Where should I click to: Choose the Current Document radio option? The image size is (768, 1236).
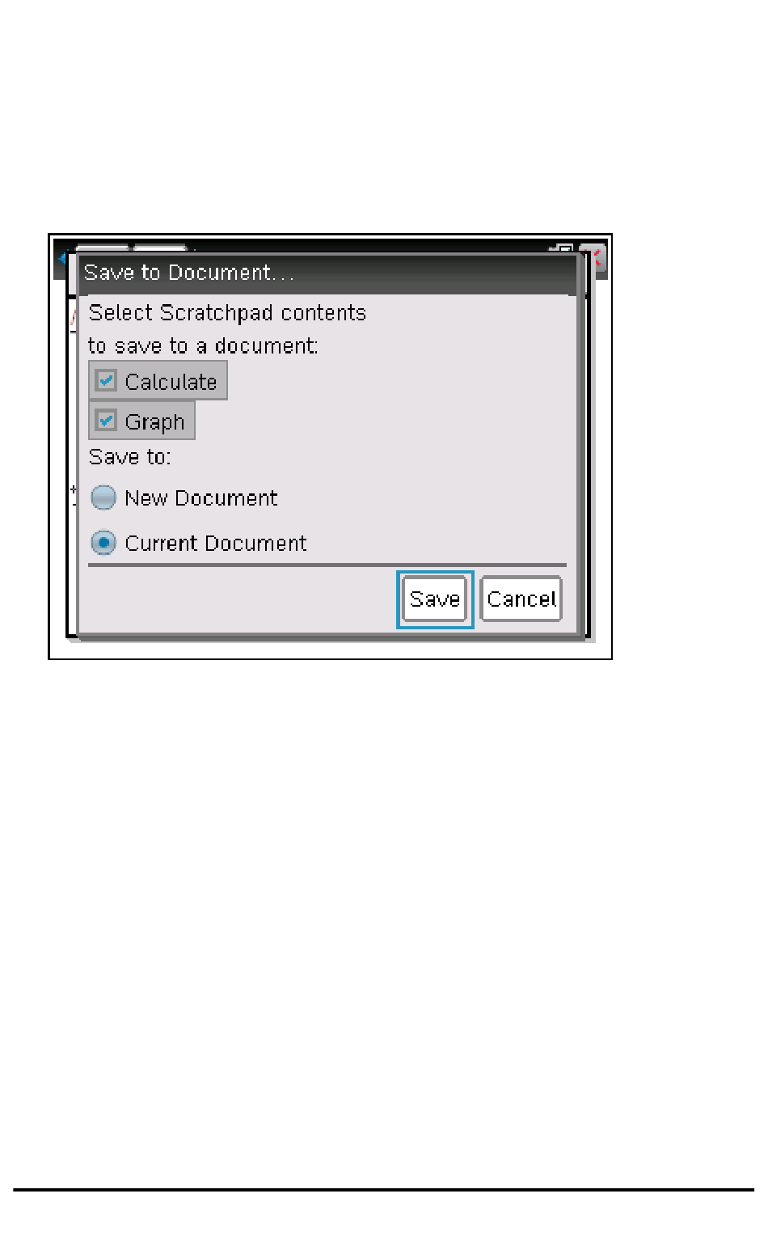tap(103, 543)
